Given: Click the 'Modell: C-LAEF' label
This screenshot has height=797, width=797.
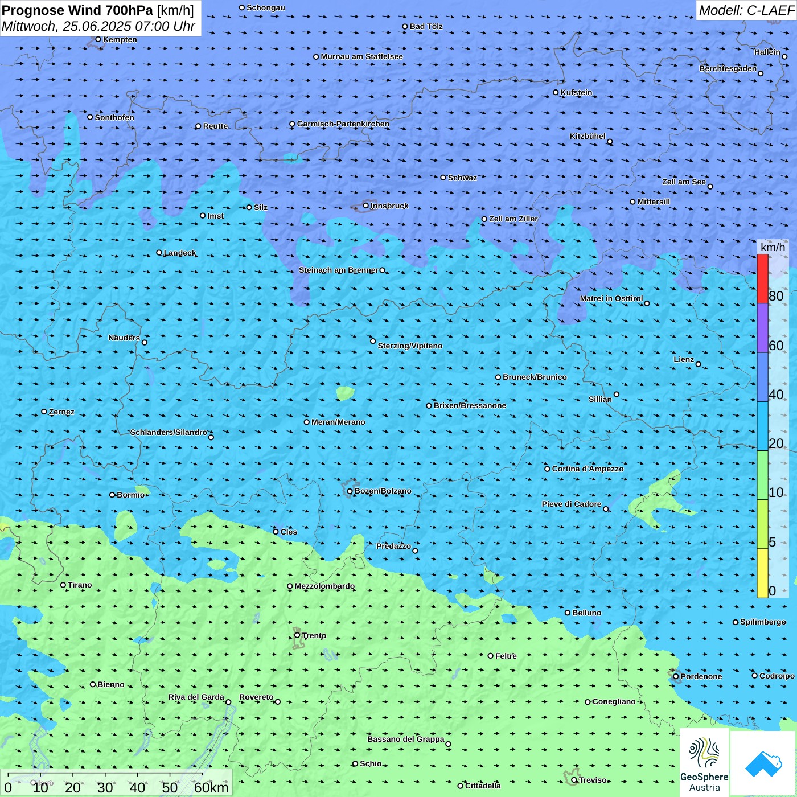Looking at the screenshot, I should pos(746,10).
